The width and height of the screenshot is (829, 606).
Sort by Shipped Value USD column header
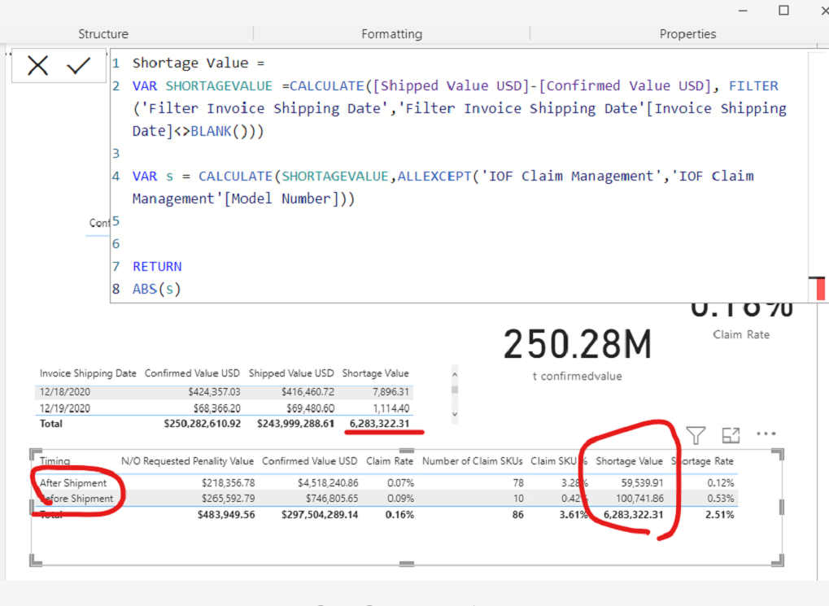(x=291, y=373)
